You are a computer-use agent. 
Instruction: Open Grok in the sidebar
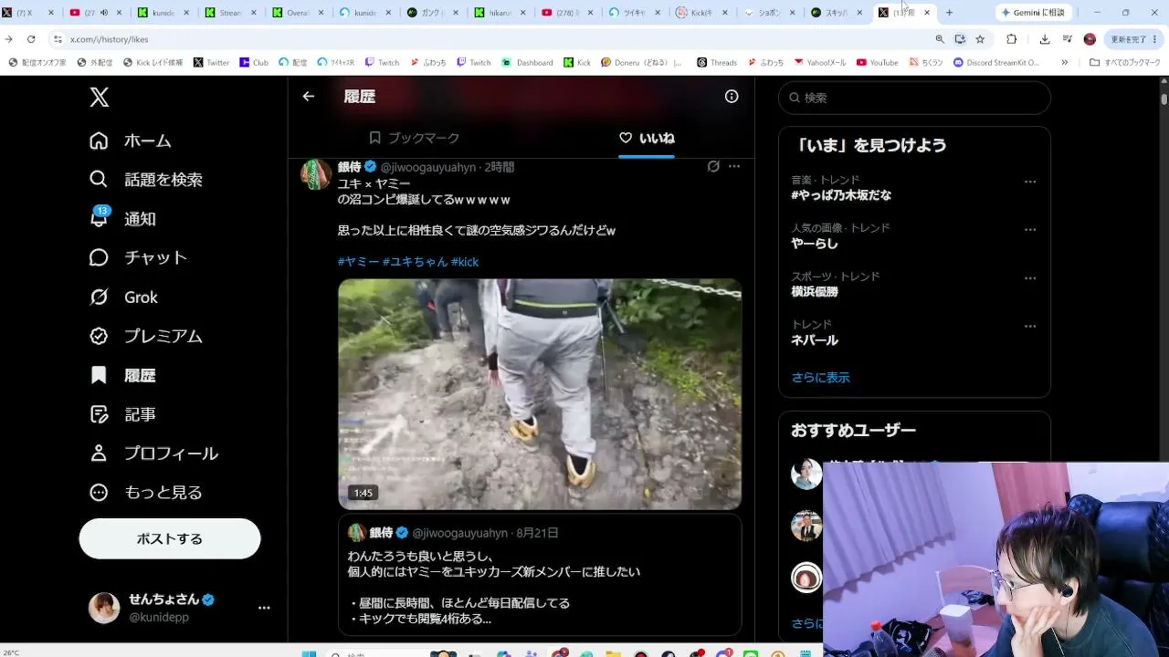123,297
